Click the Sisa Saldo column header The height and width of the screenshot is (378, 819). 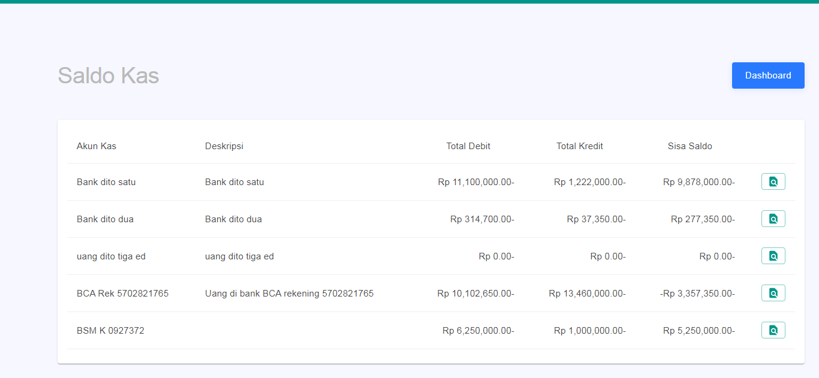(689, 146)
